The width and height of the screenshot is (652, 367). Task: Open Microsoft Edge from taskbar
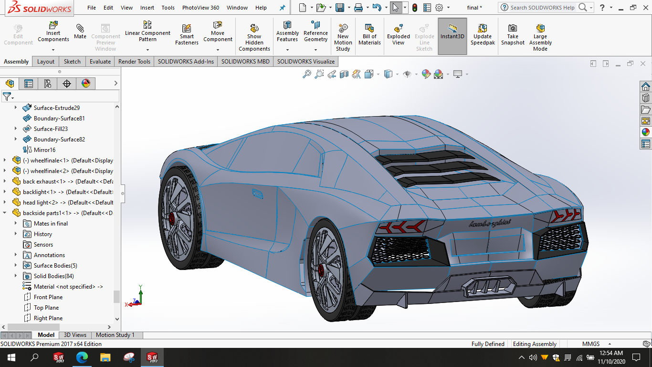click(82, 357)
